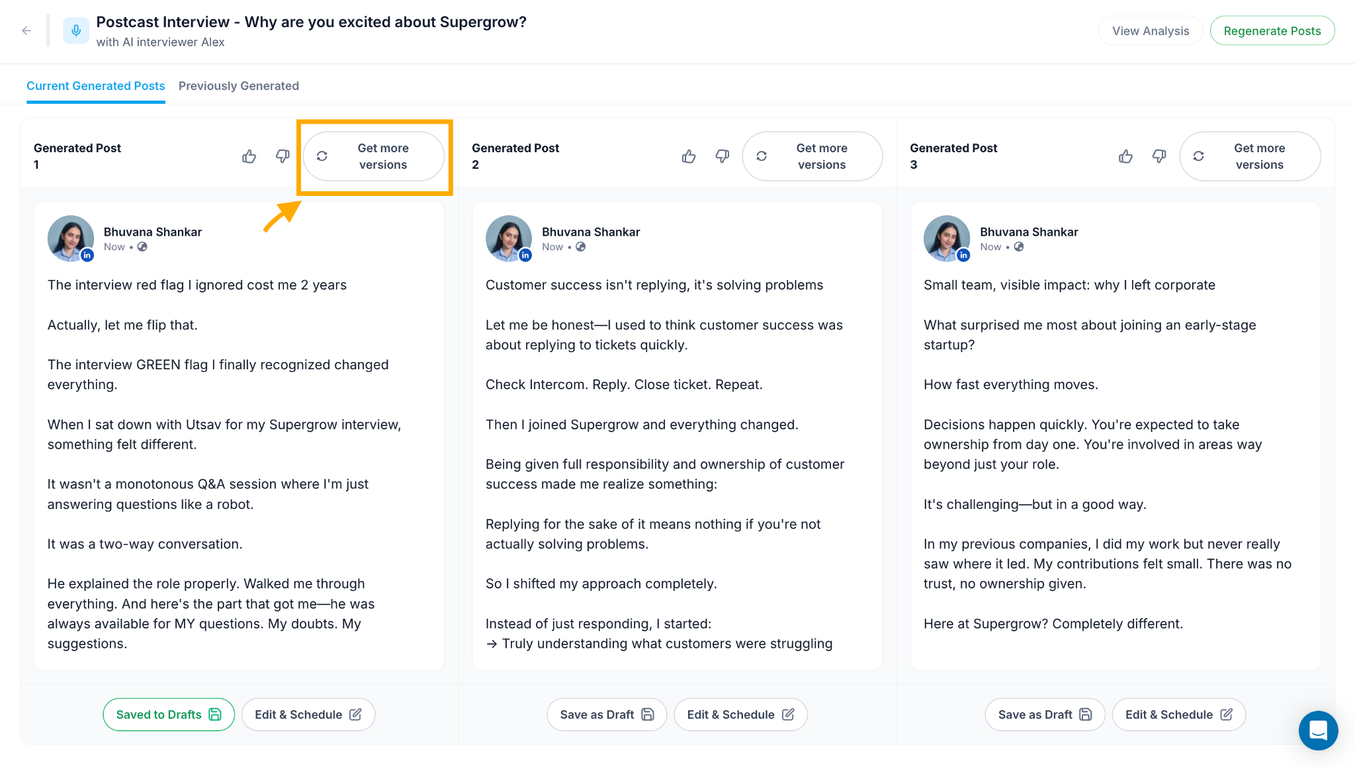Viewport: 1355px width, 767px height.
Task: Open the Previously Generated tab
Action: [239, 86]
